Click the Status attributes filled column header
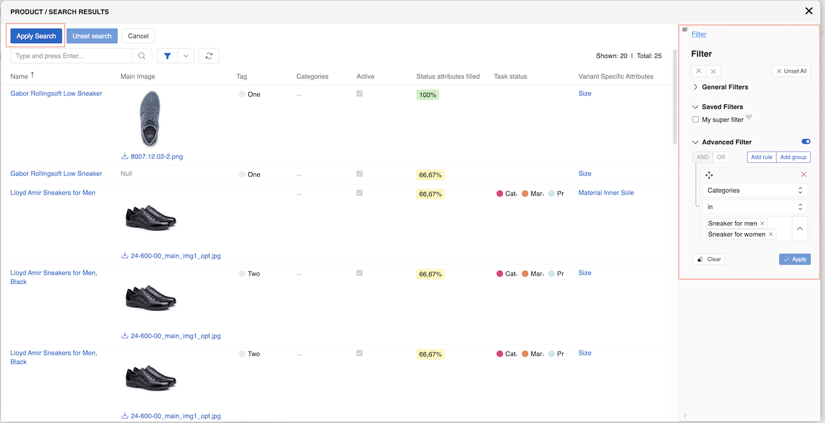Image resolution: width=825 pixels, height=423 pixels. (x=448, y=76)
